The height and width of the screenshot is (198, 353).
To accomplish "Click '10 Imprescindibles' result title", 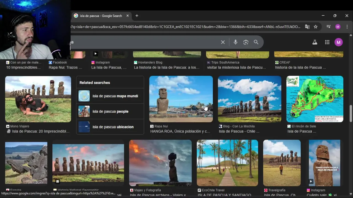I will pyautogui.click(x=23, y=67).
